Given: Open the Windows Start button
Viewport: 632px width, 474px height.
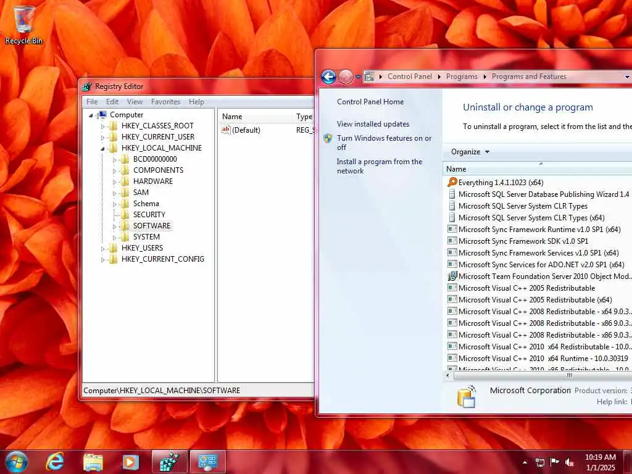Looking at the screenshot, I should pyautogui.click(x=17, y=462).
